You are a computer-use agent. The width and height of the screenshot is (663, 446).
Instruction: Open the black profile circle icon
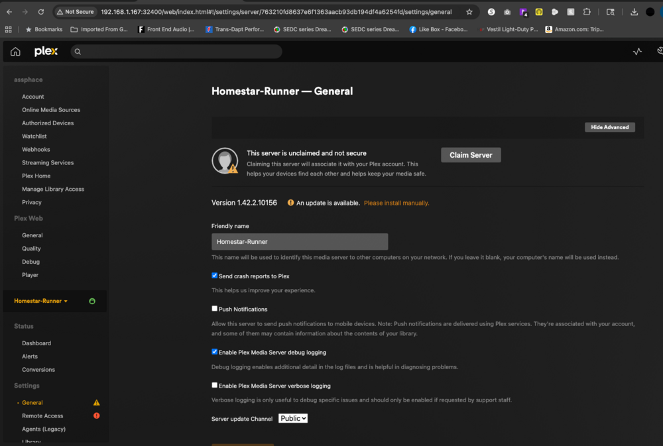pos(650,12)
